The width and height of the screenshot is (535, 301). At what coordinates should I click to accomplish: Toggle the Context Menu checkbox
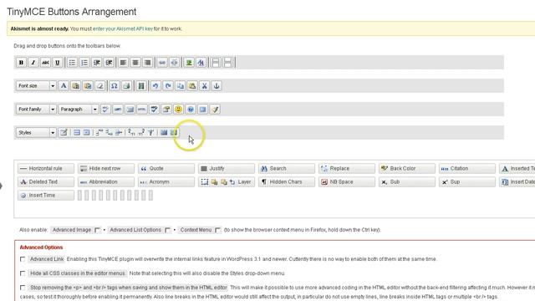217,230
